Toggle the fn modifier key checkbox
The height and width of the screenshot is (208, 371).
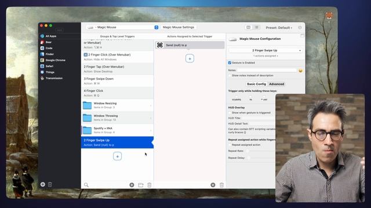[251, 96]
